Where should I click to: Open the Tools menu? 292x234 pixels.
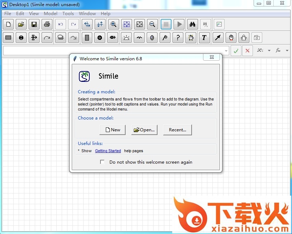(x=68, y=14)
